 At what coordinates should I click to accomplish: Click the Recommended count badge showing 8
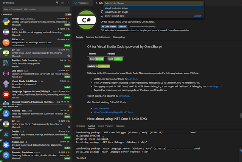click(70, 107)
